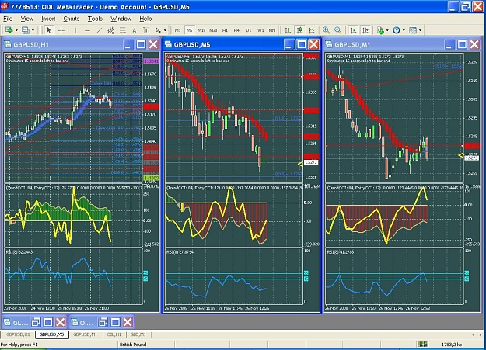Restore the minimized OI... chart window
The height and width of the screenshot is (350, 486).
tap(103, 323)
